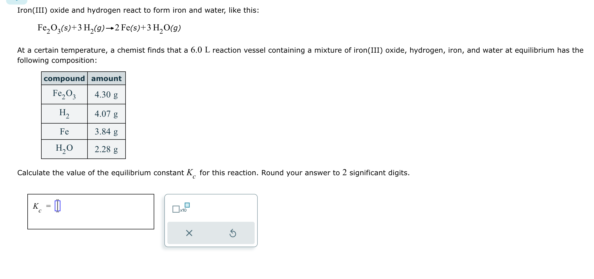This screenshot has width=594, height=279.
Task: Focus the blue Kc answer entry box
Action: tap(58, 206)
